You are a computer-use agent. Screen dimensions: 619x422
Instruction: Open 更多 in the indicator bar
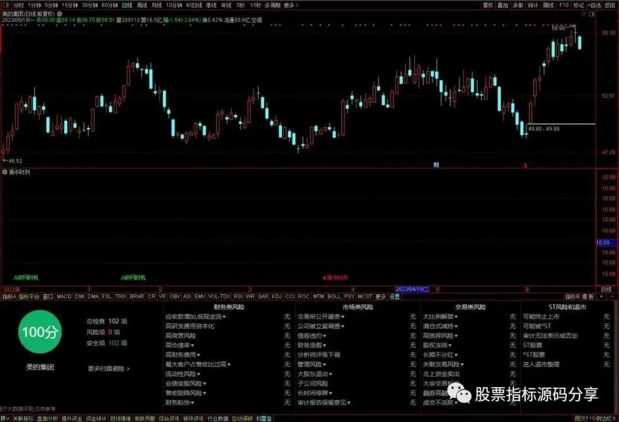[x=380, y=296]
